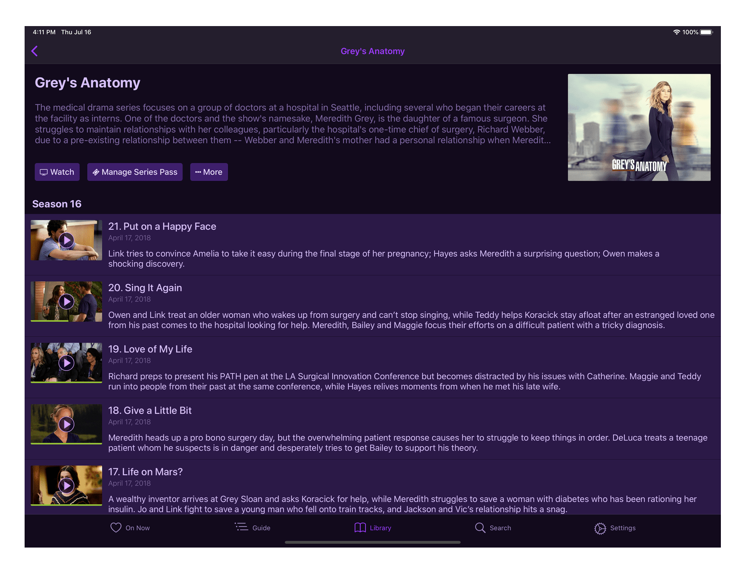Tap the Library book icon

tap(360, 527)
